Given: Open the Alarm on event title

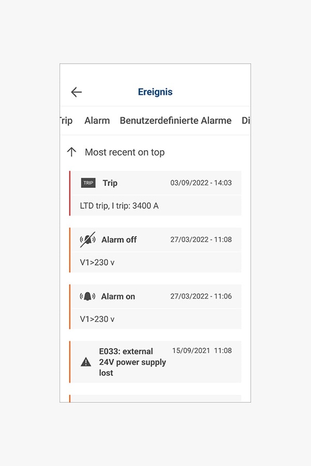Looking at the screenshot, I should [x=118, y=297].
